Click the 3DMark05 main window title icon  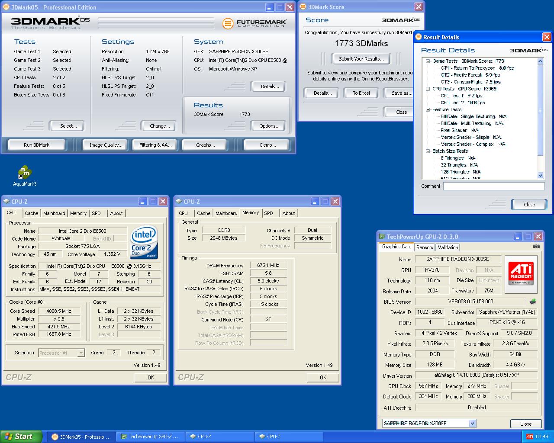click(x=6, y=7)
